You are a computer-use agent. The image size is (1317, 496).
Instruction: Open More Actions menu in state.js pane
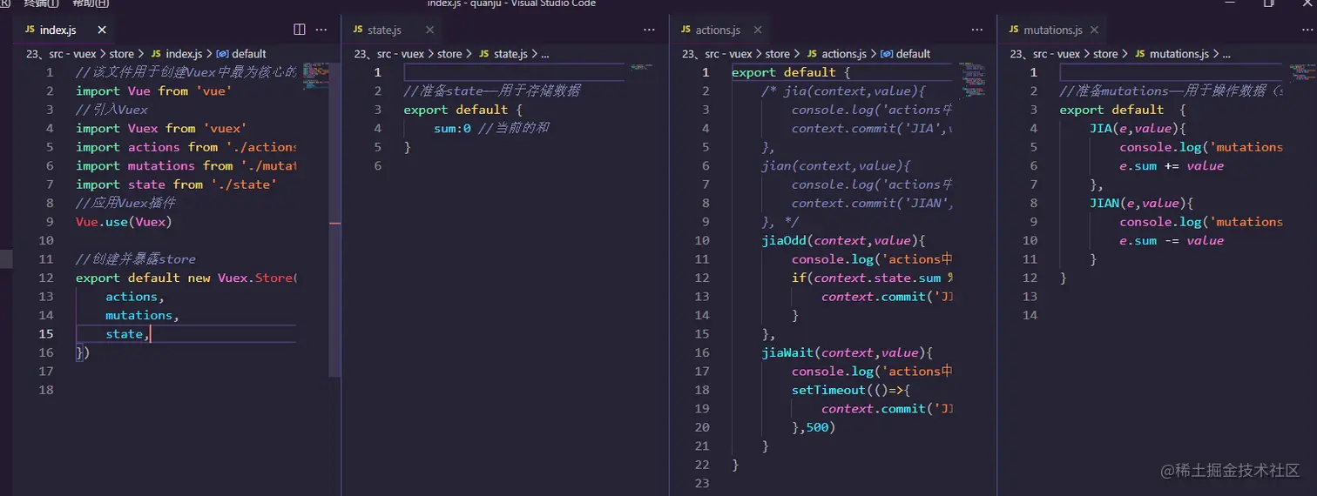(x=649, y=30)
